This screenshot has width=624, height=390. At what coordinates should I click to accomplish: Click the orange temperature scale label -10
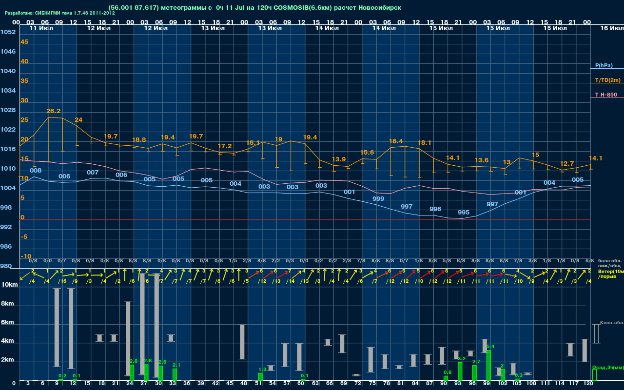coord(26,256)
